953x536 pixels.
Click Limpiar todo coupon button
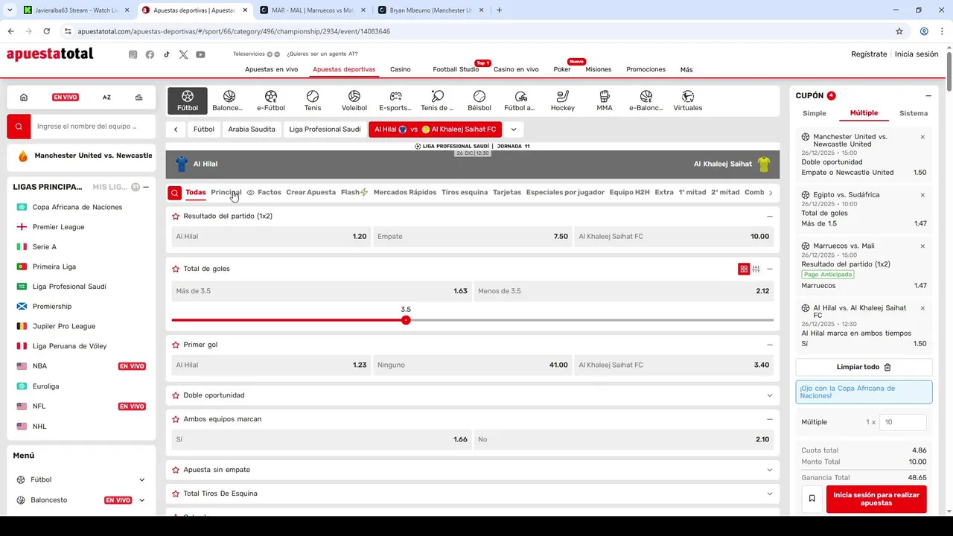click(864, 367)
